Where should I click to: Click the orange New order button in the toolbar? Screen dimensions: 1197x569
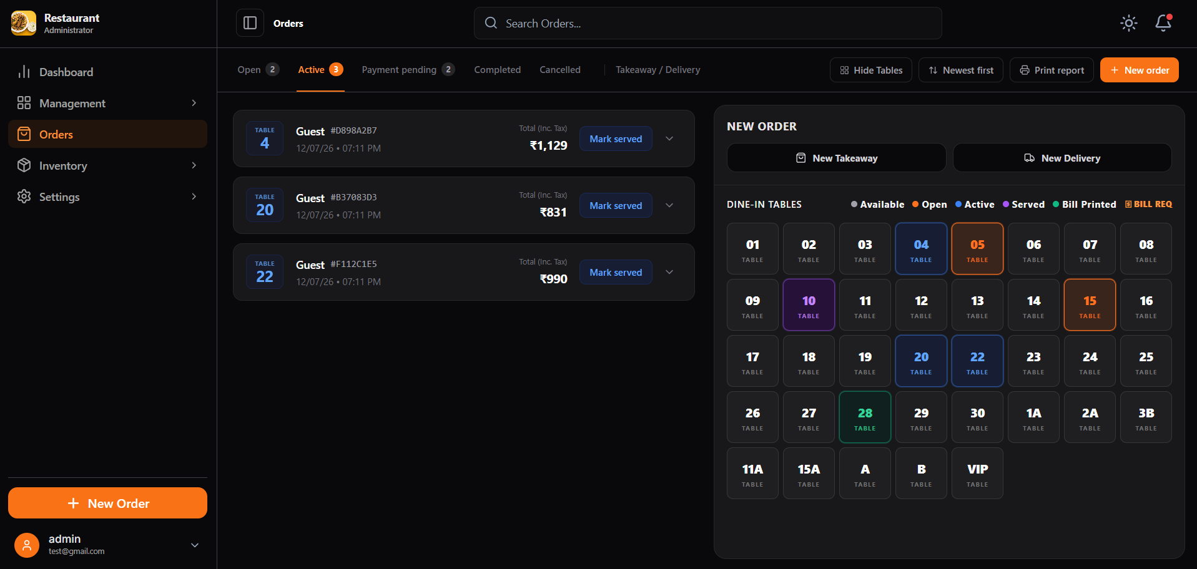pyautogui.click(x=1140, y=70)
